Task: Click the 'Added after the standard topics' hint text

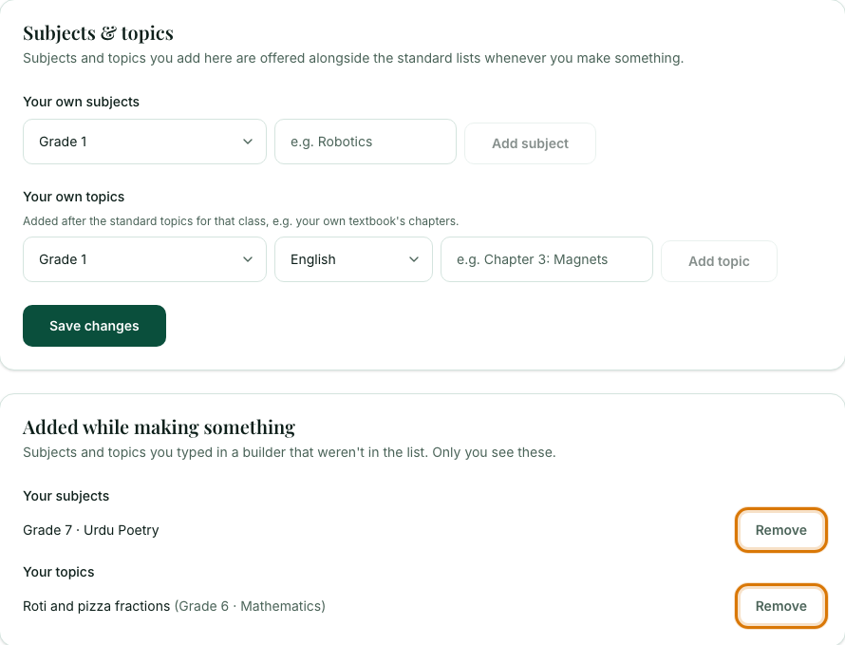Action: click(241, 221)
